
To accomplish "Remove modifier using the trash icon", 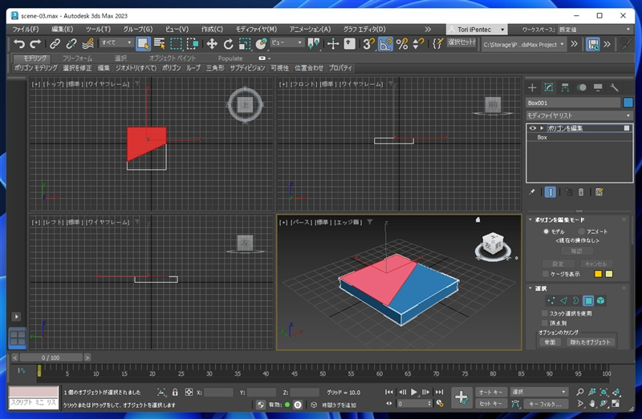I will 581,192.
